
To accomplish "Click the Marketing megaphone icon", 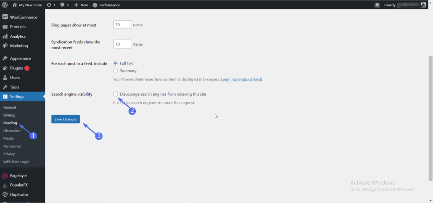I will tap(5, 46).
